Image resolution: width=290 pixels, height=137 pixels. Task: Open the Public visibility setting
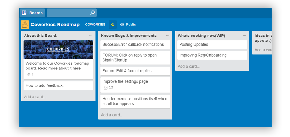click(128, 25)
